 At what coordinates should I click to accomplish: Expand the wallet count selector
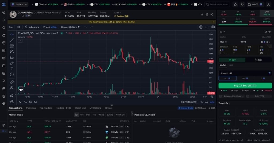(223, 32)
